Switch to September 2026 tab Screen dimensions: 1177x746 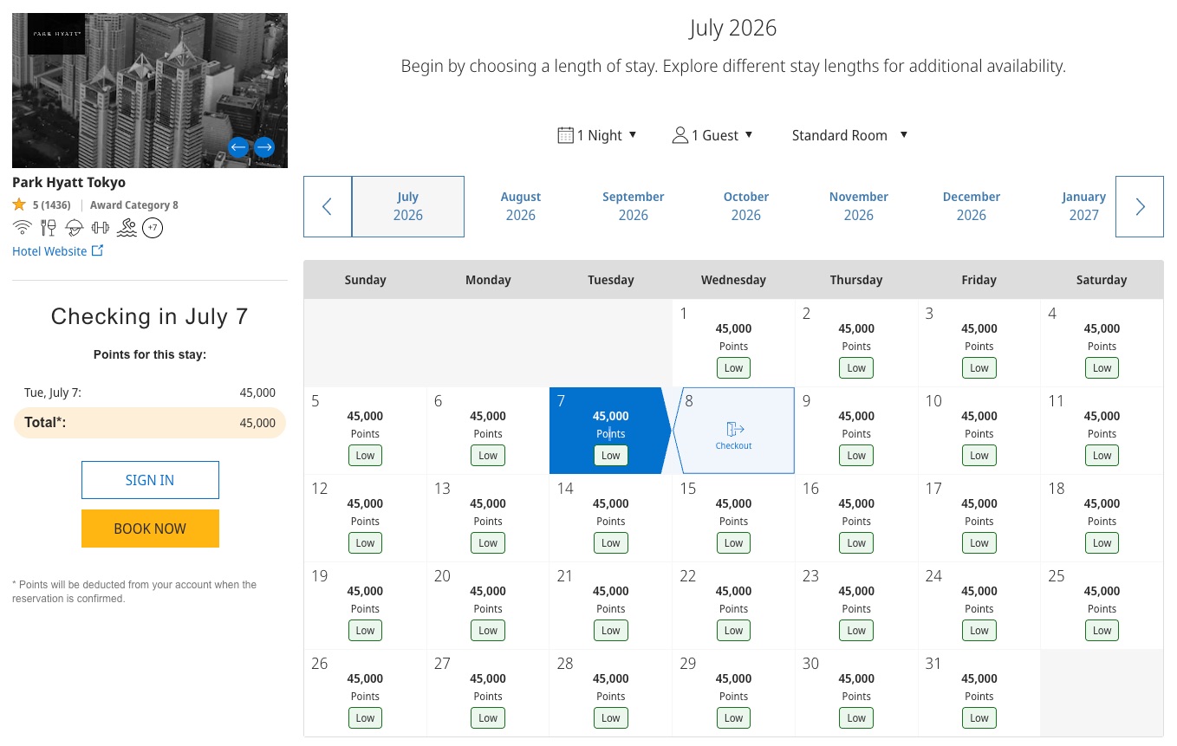click(x=634, y=206)
